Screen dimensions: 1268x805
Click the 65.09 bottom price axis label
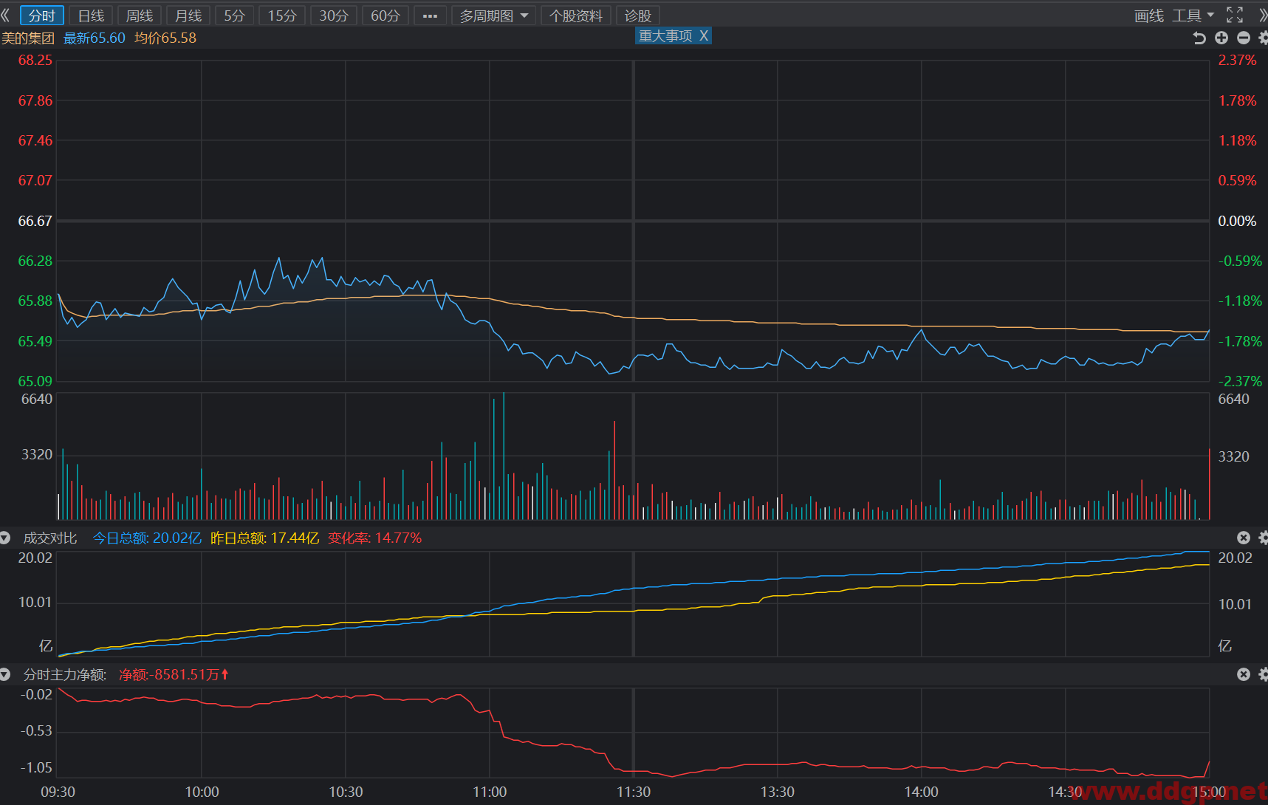(35, 381)
